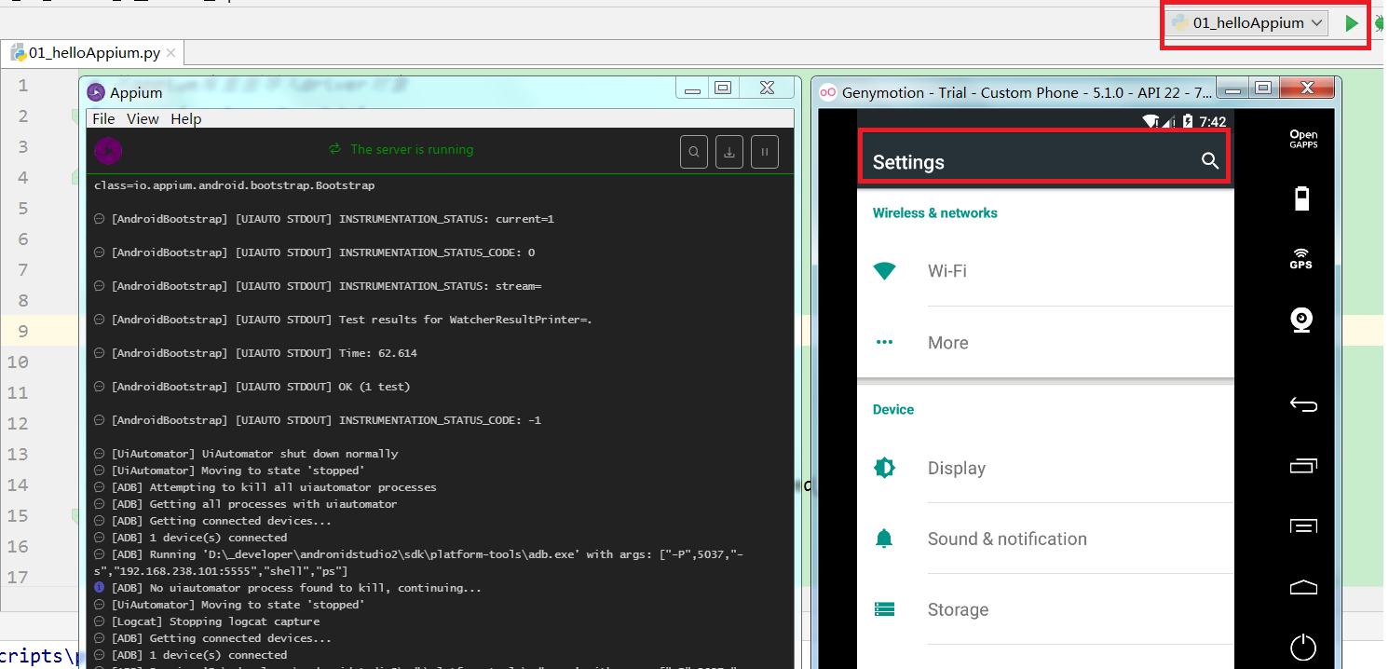Viewport: 1389px width, 669px height.
Task: Tap the Wi-Fi icon in Settings list
Action: 884,271
